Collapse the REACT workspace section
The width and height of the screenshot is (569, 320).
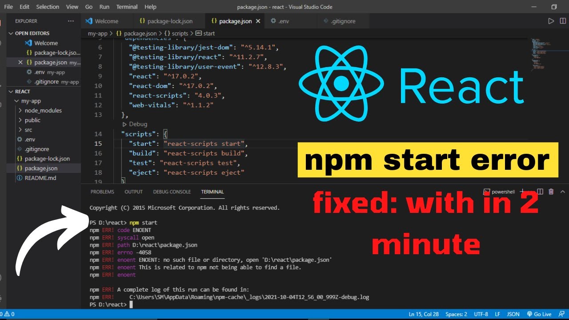pyautogui.click(x=21, y=92)
